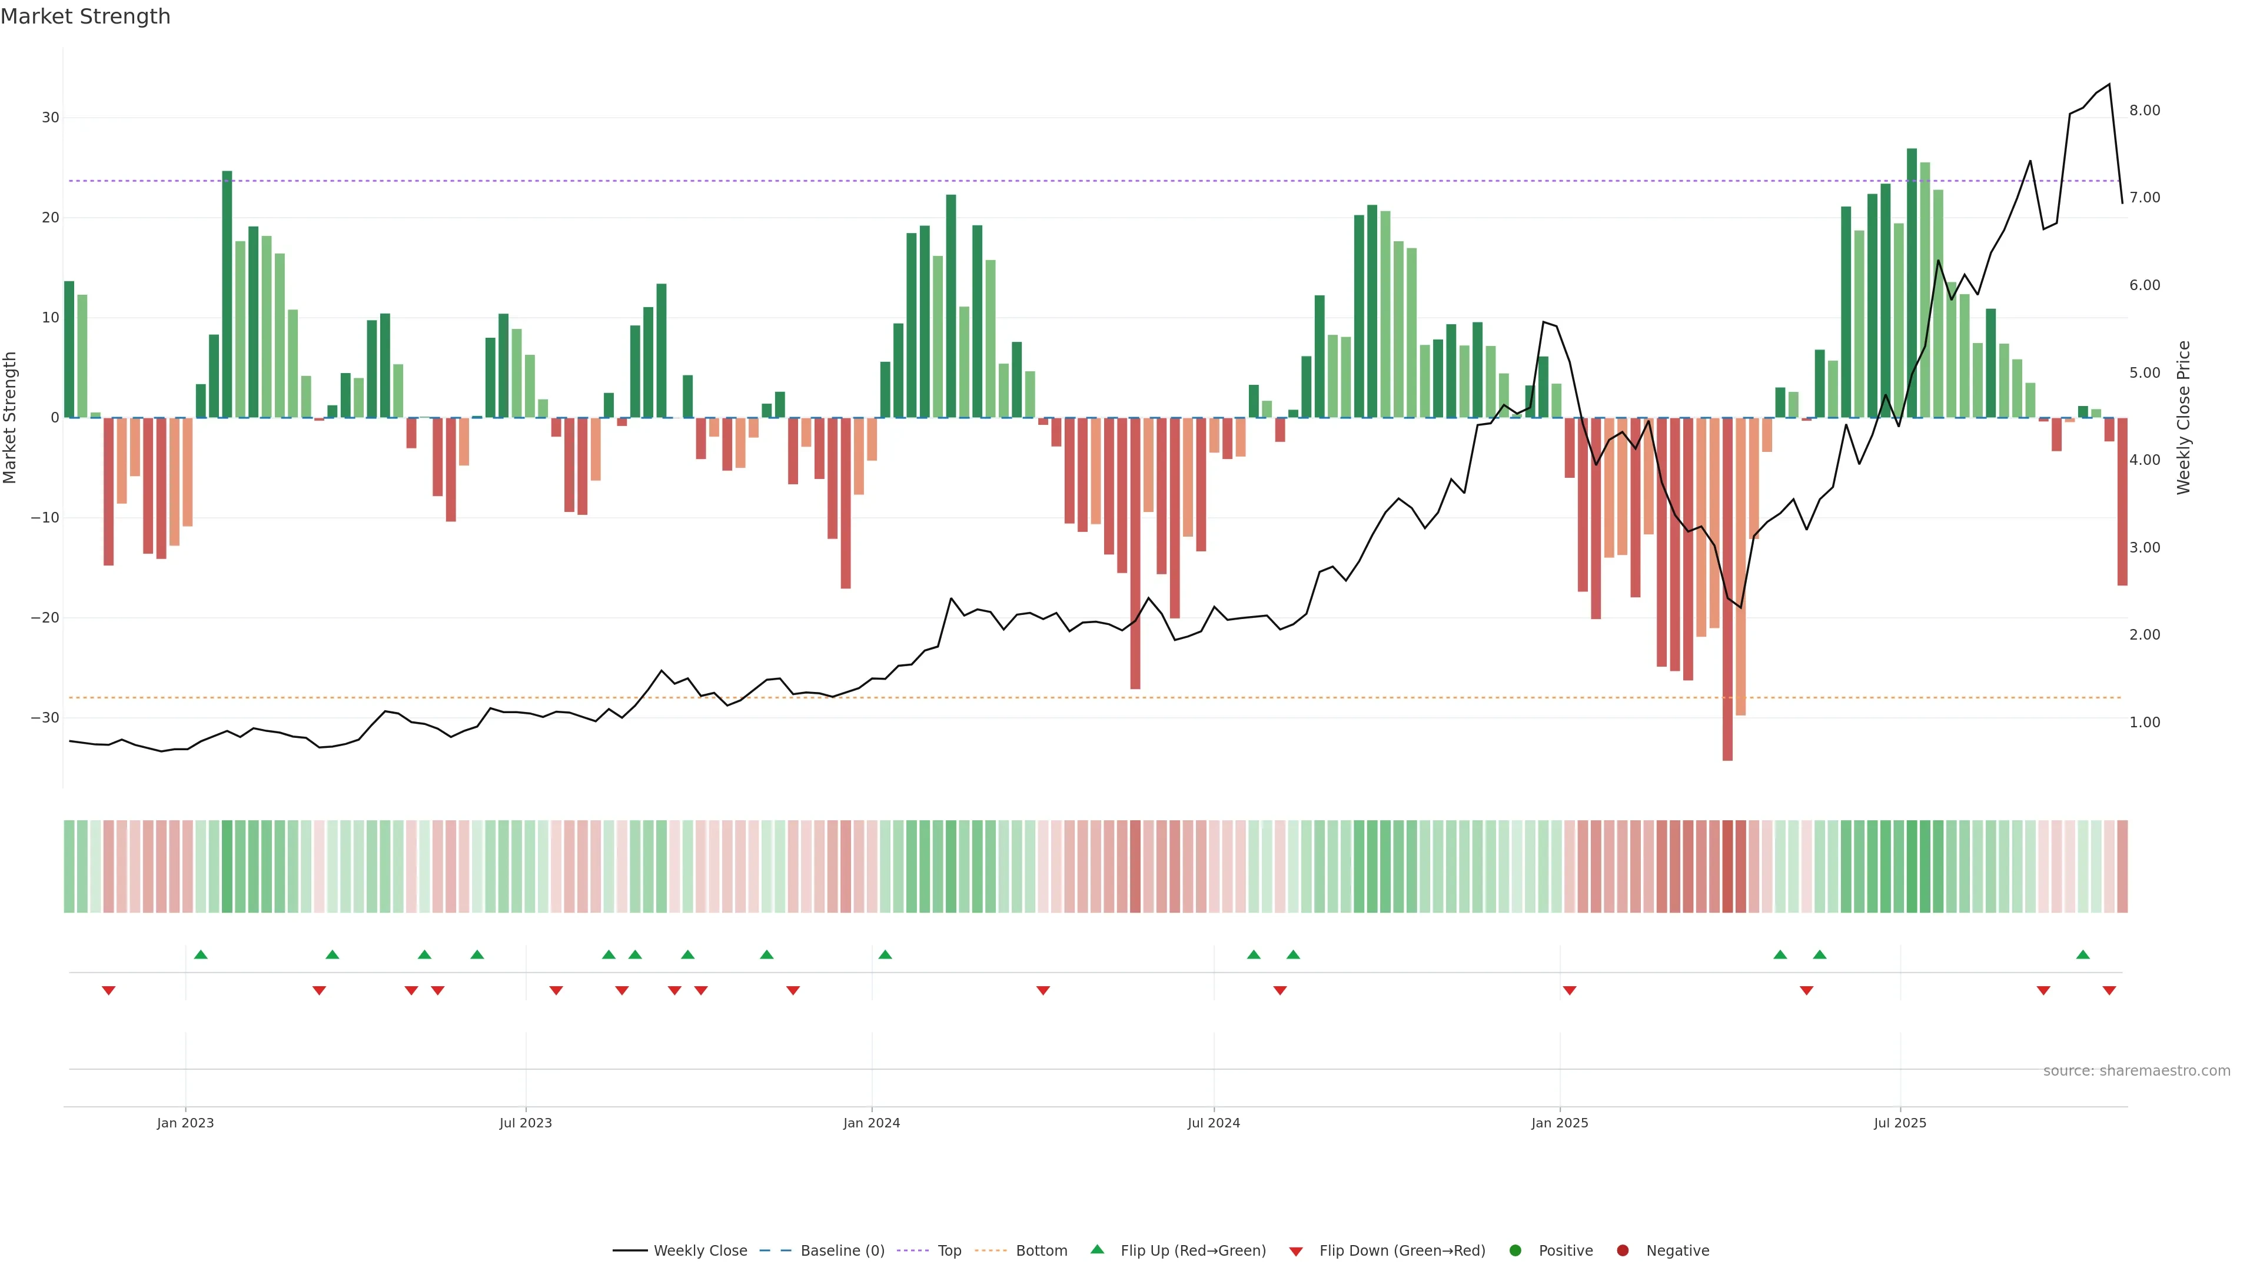This screenshot has height=1271, width=2260.
Task: Click the first red flip-down triangle marker
Action: (x=109, y=990)
